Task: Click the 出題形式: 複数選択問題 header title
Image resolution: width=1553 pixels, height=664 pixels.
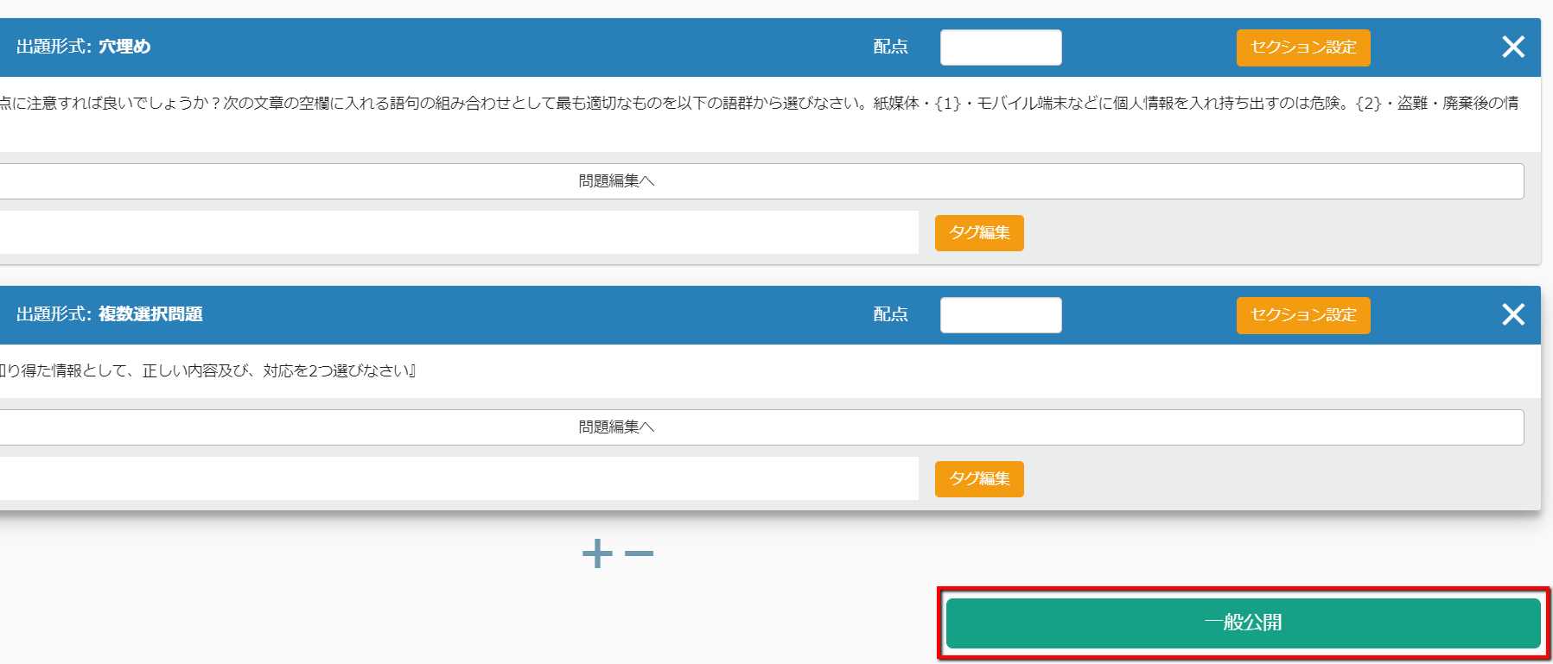Action: 110,314
